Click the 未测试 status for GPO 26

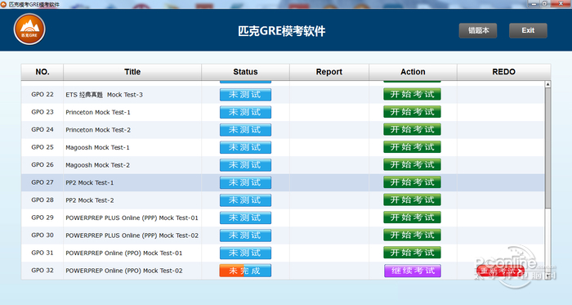pyautogui.click(x=245, y=165)
